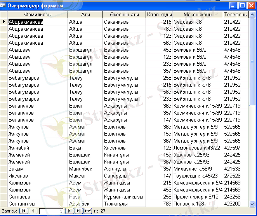The image size is (257, 216).
Task: Close the Оқырмандар формасы window
Action: pos(251,5)
